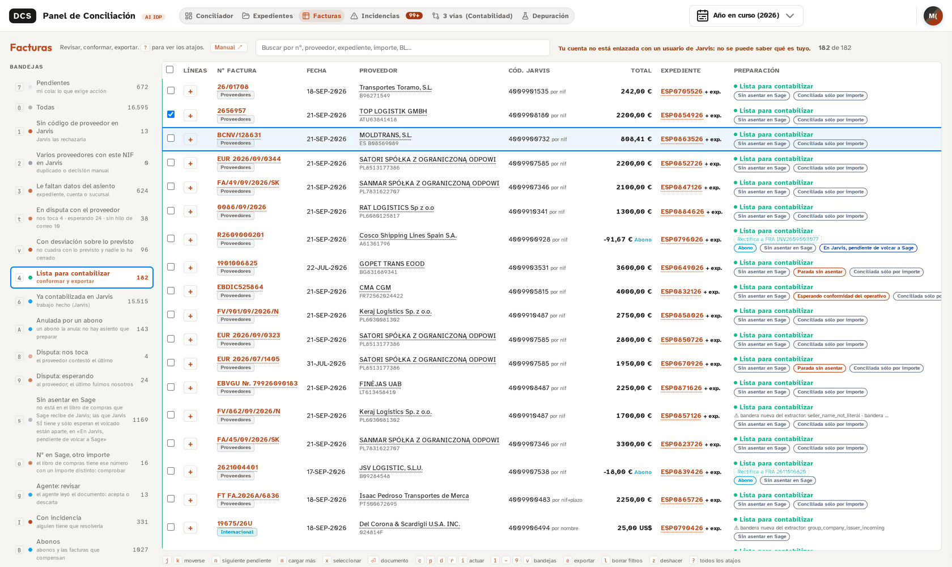Check the row for invoice 1901006825
Image resolution: width=952 pixels, height=567 pixels.
(x=171, y=266)
